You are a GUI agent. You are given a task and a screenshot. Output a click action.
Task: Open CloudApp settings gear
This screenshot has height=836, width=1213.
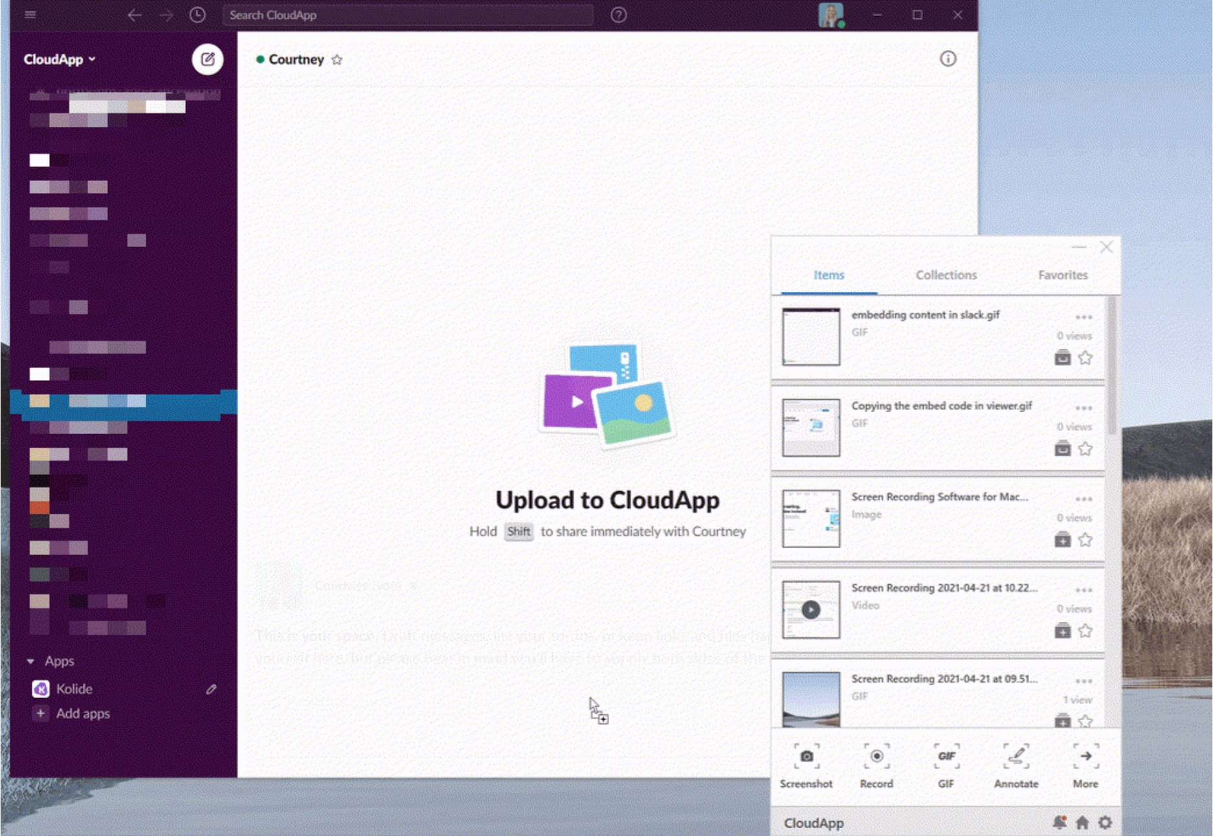tap(1105, 822)
